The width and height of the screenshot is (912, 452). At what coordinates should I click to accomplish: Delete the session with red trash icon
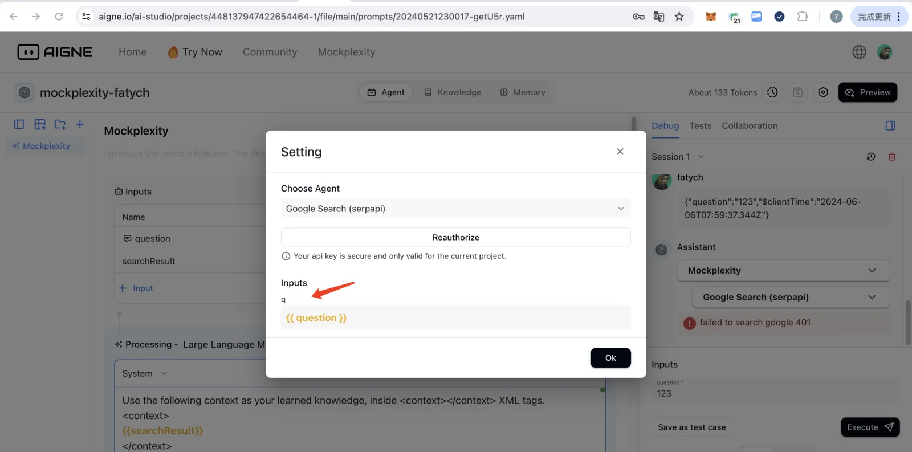[892, 157]
